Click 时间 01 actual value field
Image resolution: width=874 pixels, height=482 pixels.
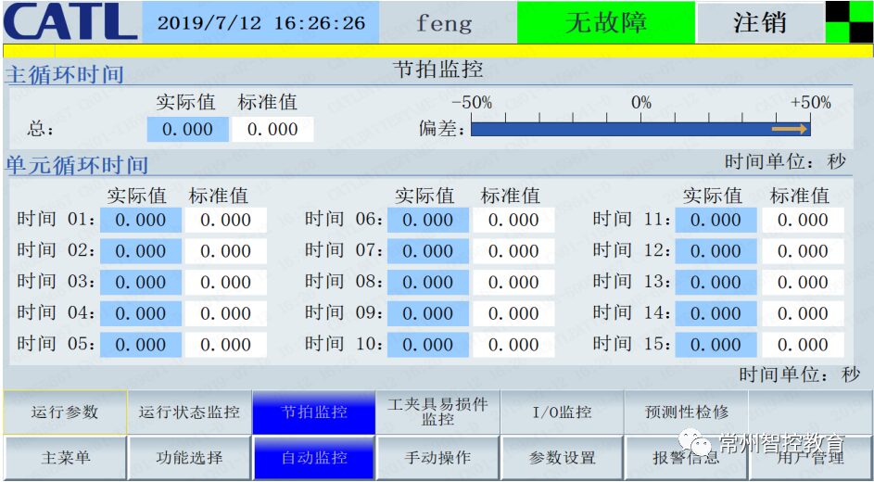[x=141, y=220]
